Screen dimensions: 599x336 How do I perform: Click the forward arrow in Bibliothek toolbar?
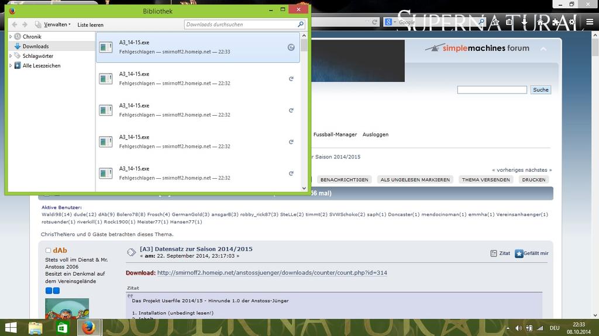click(25, 25)
